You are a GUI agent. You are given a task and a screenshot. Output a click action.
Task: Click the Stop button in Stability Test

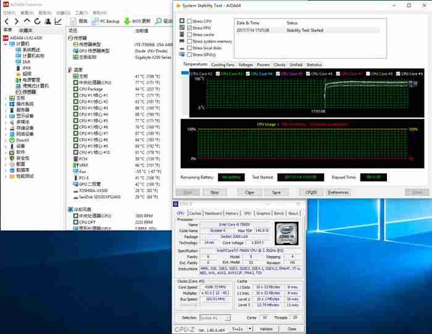[215, 193]
